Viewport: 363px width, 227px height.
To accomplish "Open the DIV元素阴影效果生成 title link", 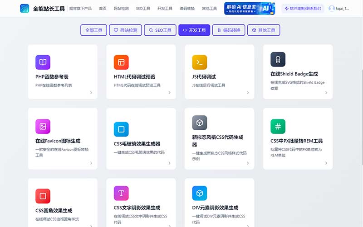I will (215, 208).
